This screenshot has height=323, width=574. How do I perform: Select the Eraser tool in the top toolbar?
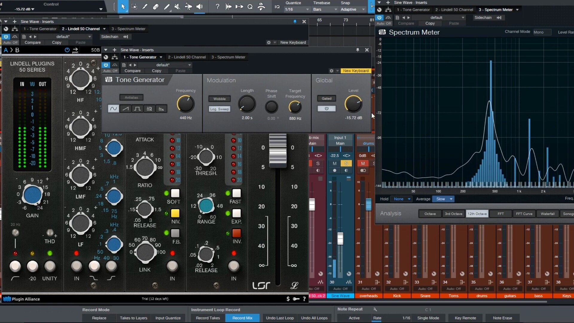click(156, 7)
